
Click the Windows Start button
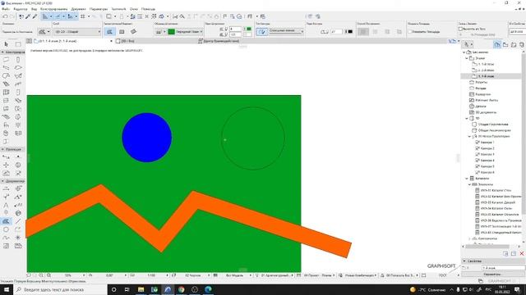tap(7, 289)
